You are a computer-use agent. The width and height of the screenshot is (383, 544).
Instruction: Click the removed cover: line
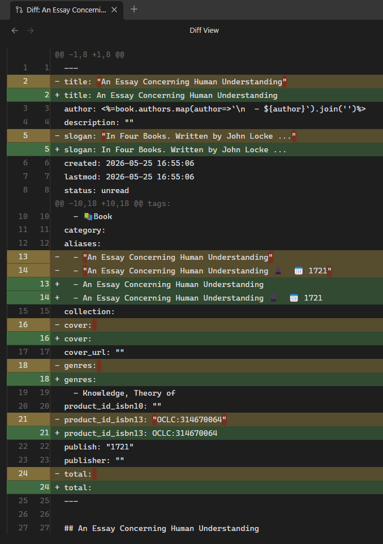tap(195, 325)
